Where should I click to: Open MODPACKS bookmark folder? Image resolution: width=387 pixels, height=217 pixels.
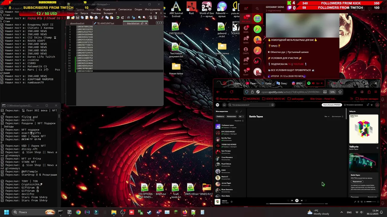251,99
